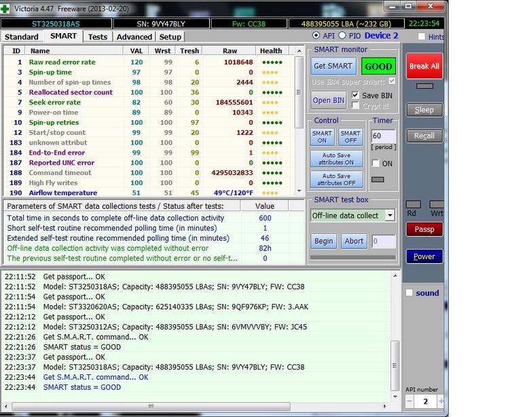Toggle Use IBM super smart checkbox
This screenshot has width=512, height=417.
click(392, 81)
